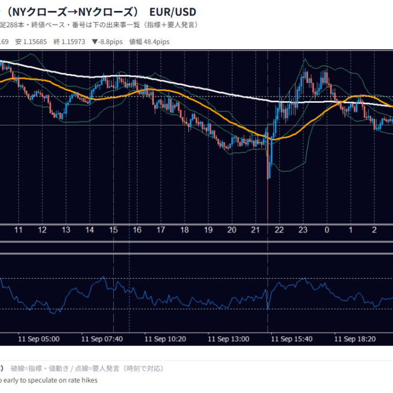Screen dimensions: 393x393
Task: Click hour label 0 on hour axis
Action: pos(327,230)
